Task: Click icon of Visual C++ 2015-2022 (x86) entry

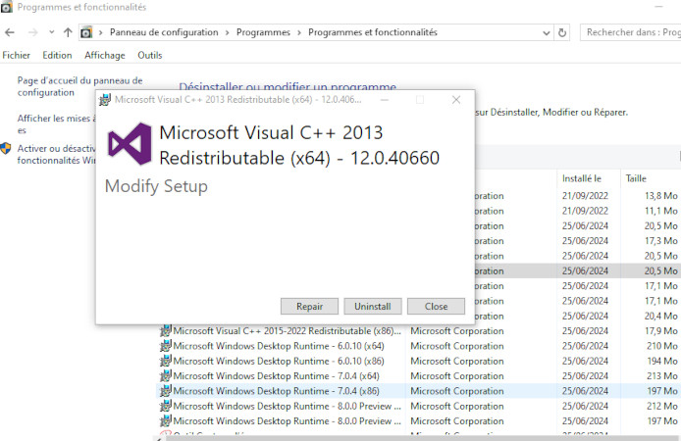Action: 166,331
